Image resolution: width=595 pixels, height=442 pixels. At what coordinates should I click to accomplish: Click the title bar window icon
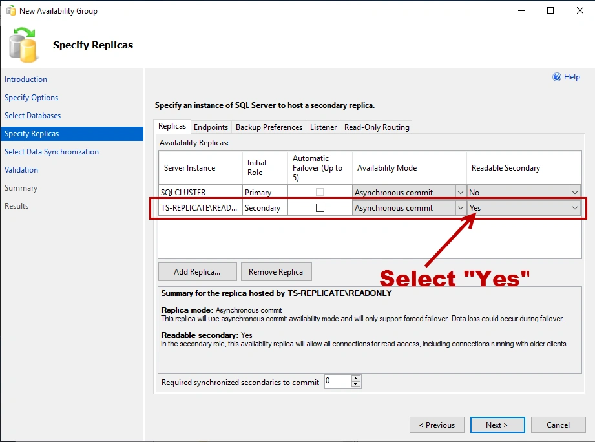click(10, 11)
